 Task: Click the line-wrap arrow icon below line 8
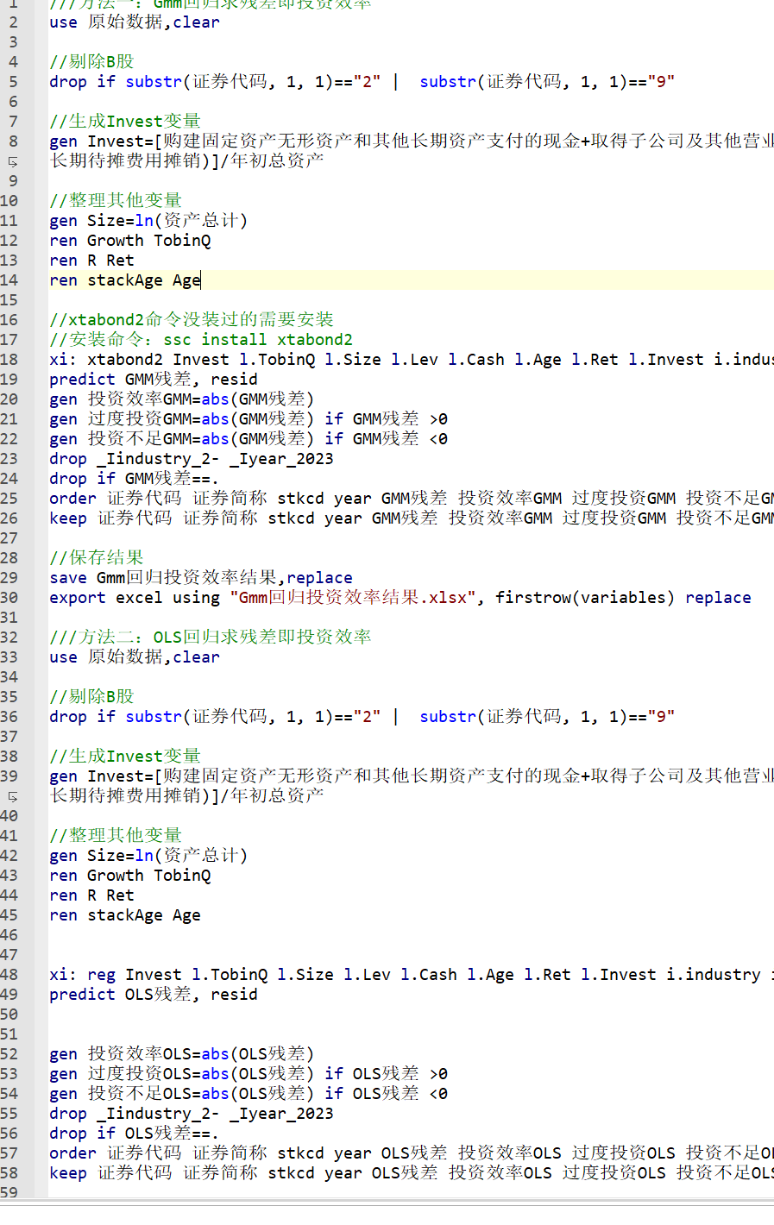(x=12, y=161)
